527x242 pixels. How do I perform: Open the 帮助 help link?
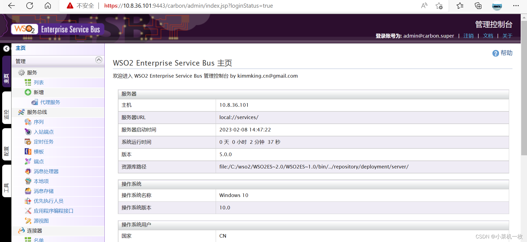point(506,53)
